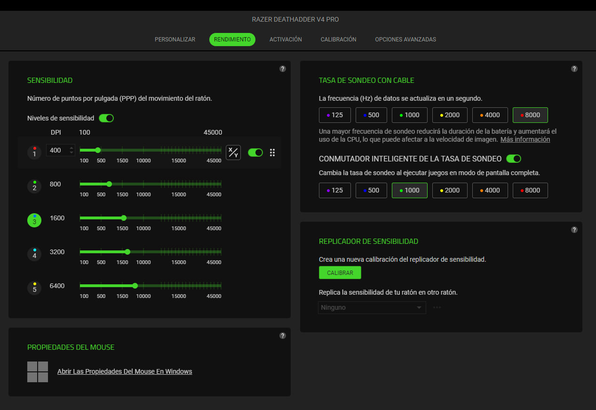Viewport: 596px width, 410px height.
Task: Click the stage 5 DPI slider handle
Action: coord(135,286)
